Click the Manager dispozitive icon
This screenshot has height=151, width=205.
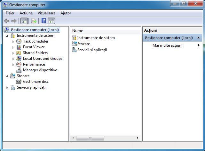tap(19, 70)
